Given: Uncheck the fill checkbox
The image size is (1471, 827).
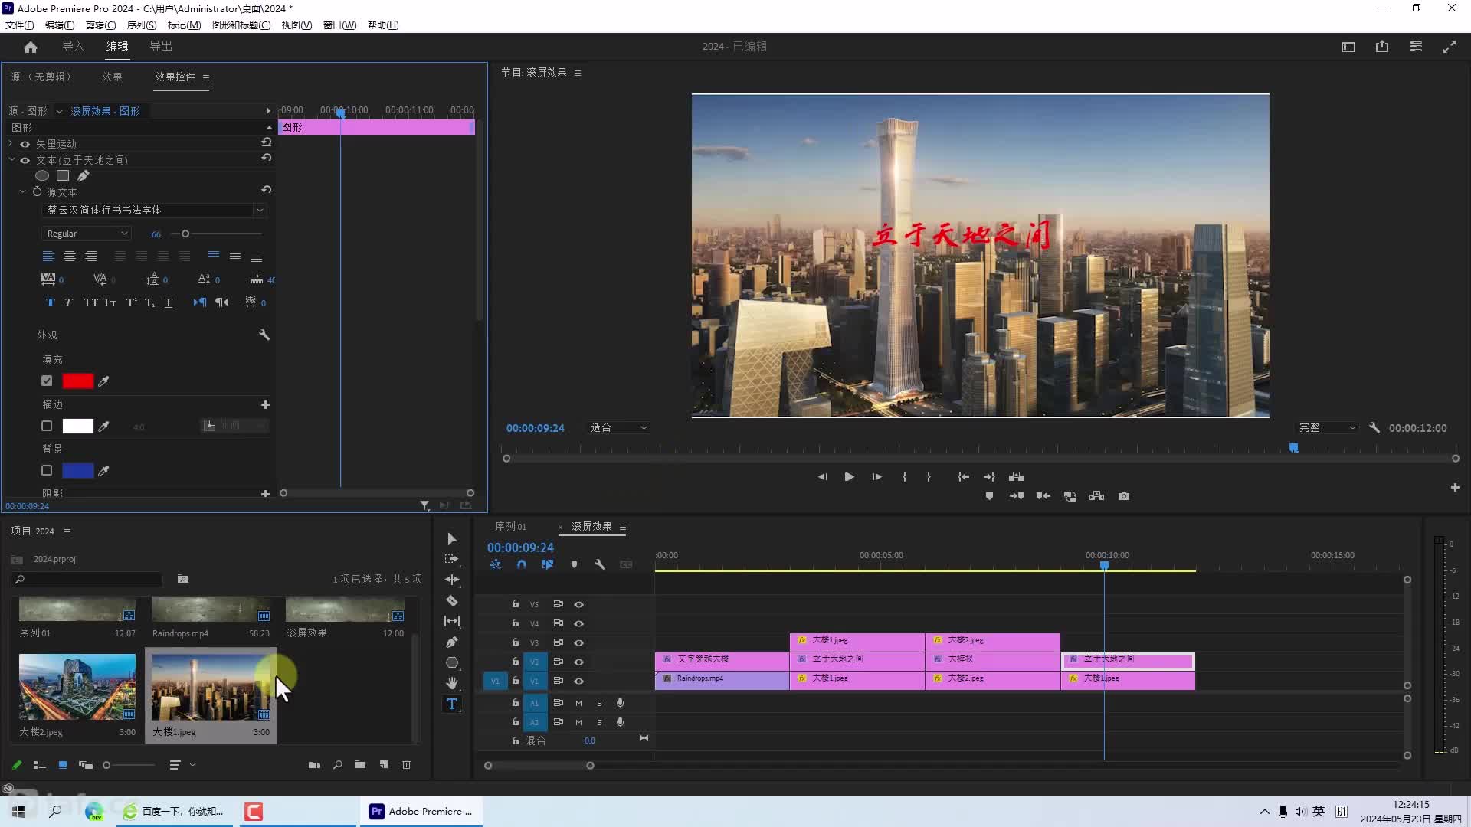Looking at the screenshot, I should [x=47, y=381].
